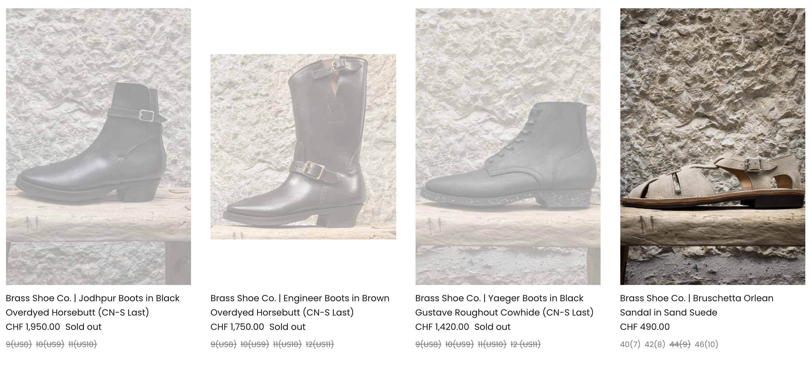812x370 pixels.
Task: Click the CHF 490.00 sandal price
Action: point(645,327)
